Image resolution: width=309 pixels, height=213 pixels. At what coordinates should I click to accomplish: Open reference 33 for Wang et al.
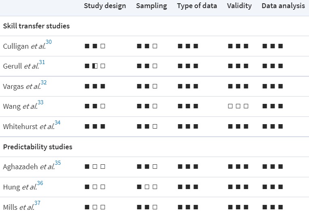coord(40,103)
